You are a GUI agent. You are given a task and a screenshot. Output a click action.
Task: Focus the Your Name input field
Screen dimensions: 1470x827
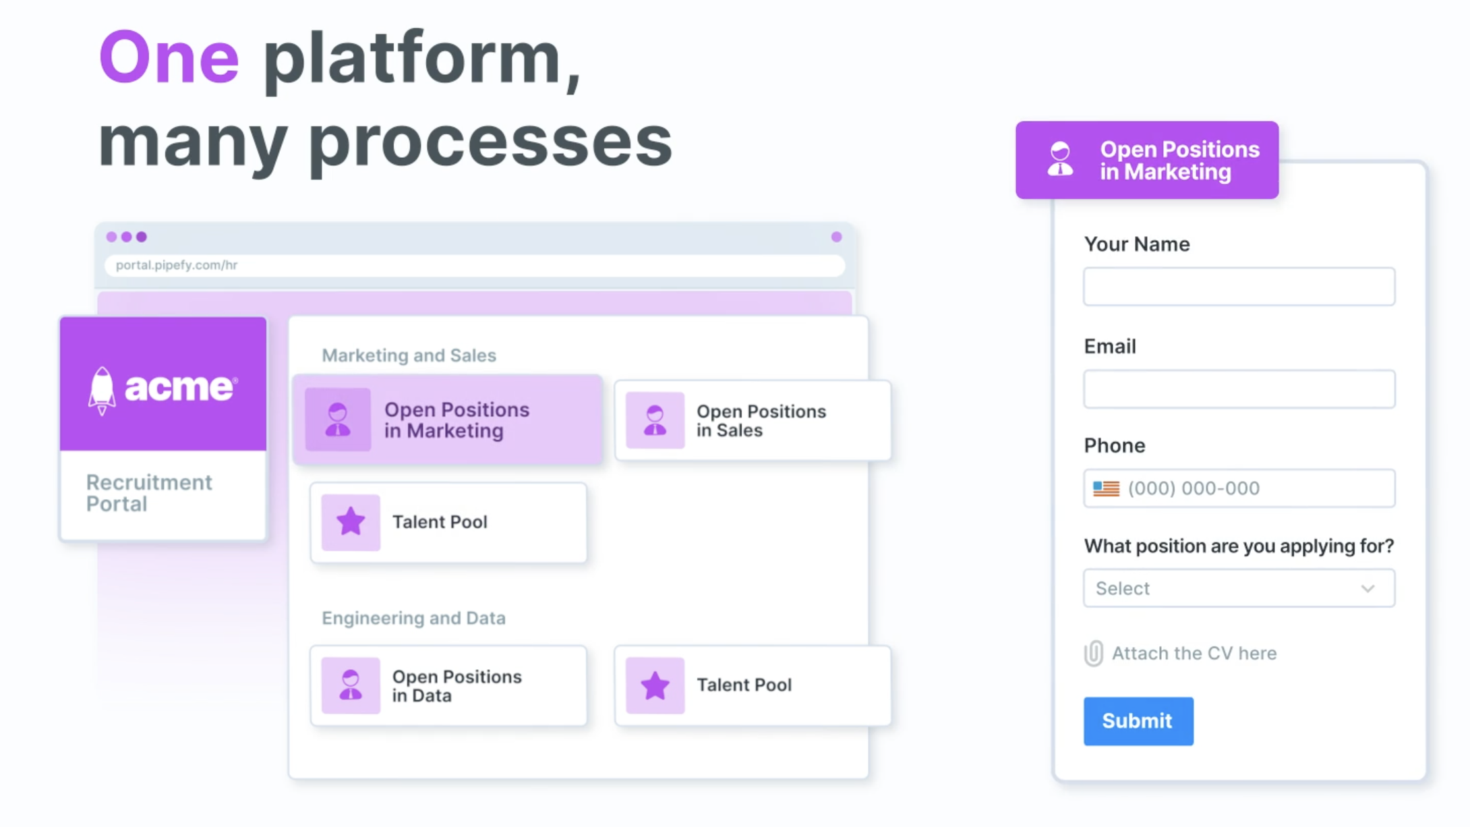click(1239, 287)
